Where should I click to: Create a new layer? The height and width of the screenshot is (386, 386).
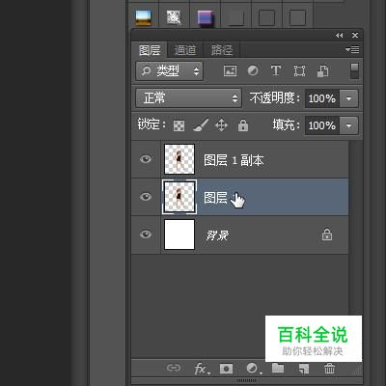[x=303, y=369]
